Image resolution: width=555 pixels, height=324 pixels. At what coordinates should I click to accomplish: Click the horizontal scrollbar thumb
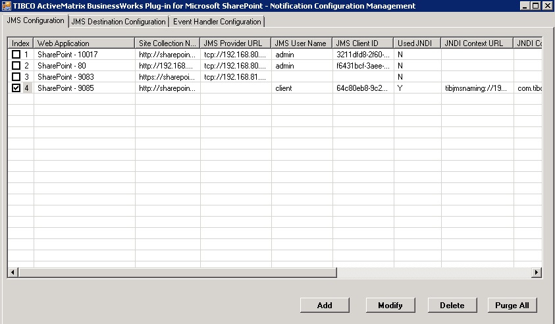click(x=177, y=272)
